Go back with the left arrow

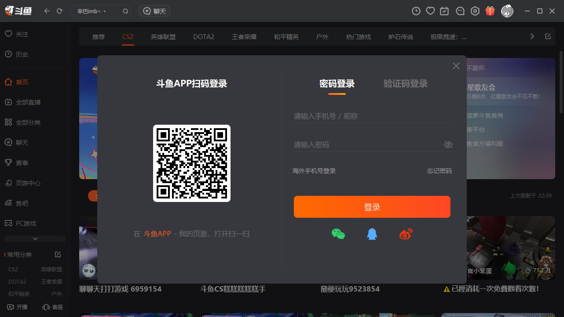pos(47,11)
